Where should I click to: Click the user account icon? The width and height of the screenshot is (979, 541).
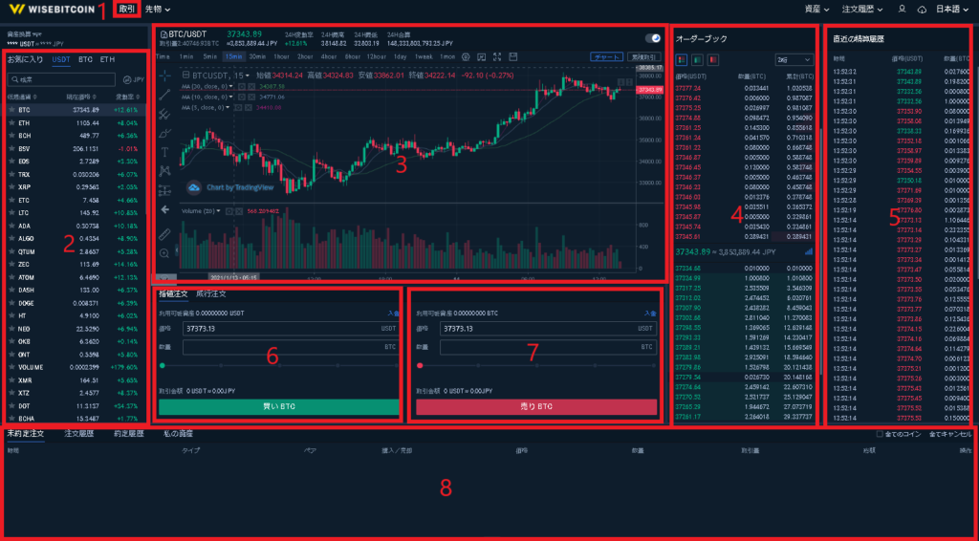coord(902,10)
